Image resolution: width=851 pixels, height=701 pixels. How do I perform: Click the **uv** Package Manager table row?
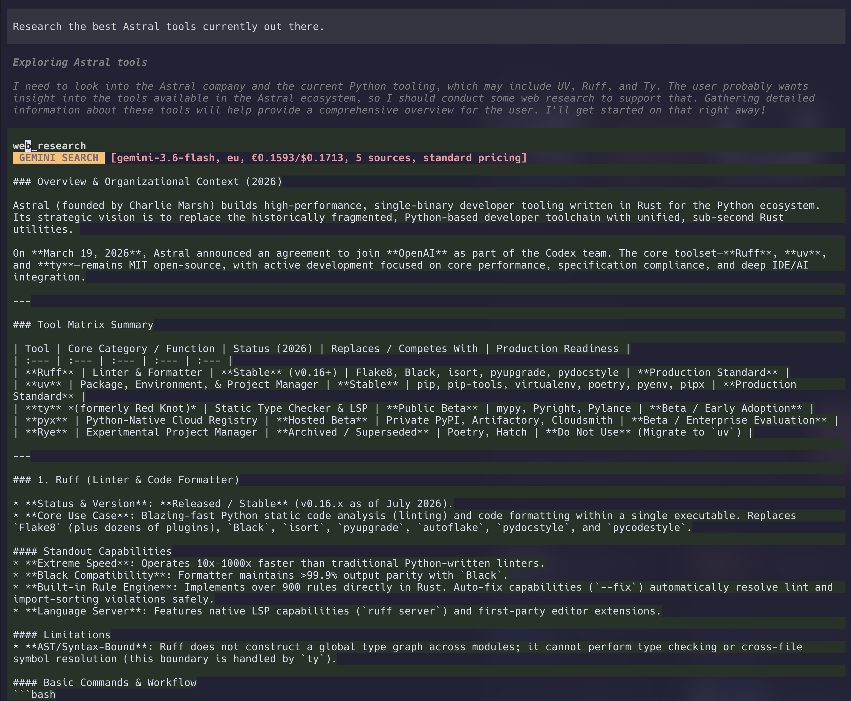[404, 391]
